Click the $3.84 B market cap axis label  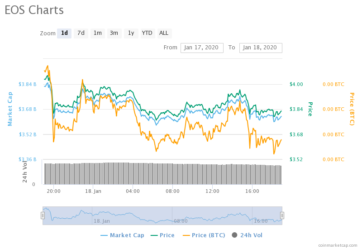click(28, 84)
